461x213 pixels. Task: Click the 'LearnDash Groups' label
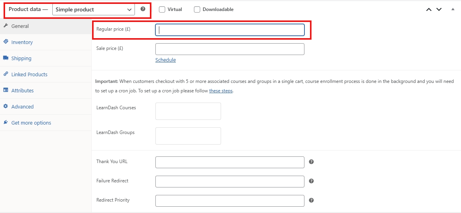(x=116, y=132)
